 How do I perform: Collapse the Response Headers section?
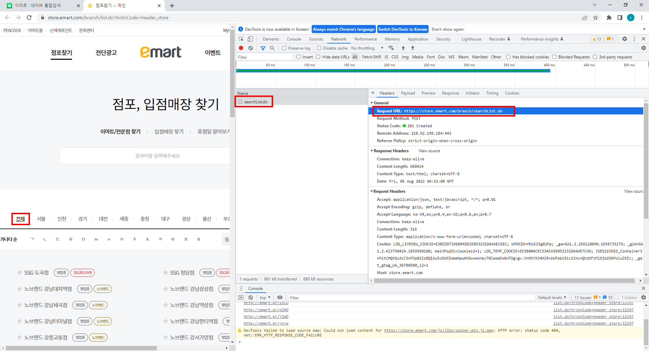(372, 151)
